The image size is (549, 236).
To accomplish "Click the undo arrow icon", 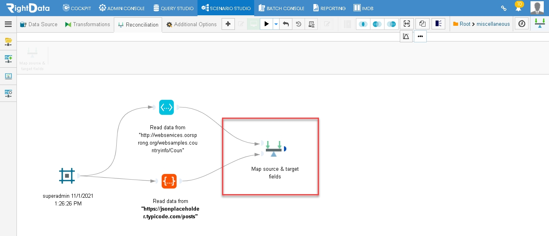I will [286, 24].
